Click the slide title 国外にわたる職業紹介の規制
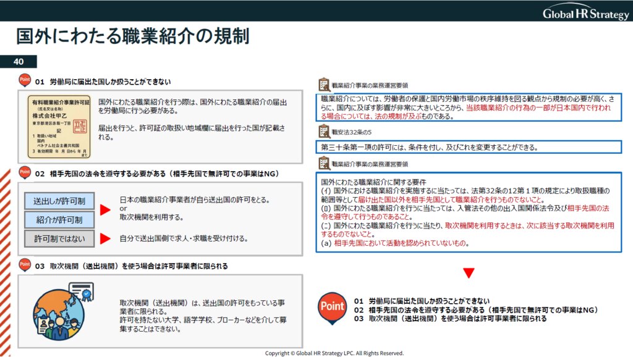 132,36
